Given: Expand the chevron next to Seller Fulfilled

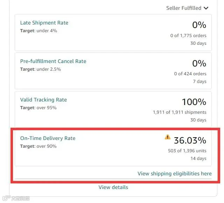Looking at the screenshot, I should 206,8.
